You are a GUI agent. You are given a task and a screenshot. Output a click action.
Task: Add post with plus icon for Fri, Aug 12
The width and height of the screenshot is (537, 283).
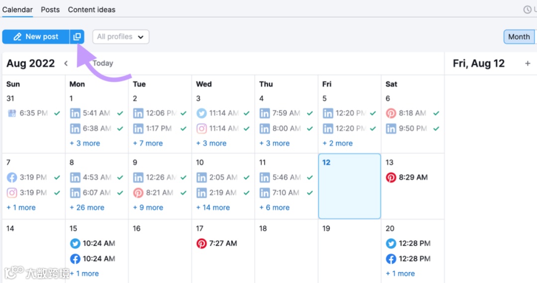click(528, 63)
